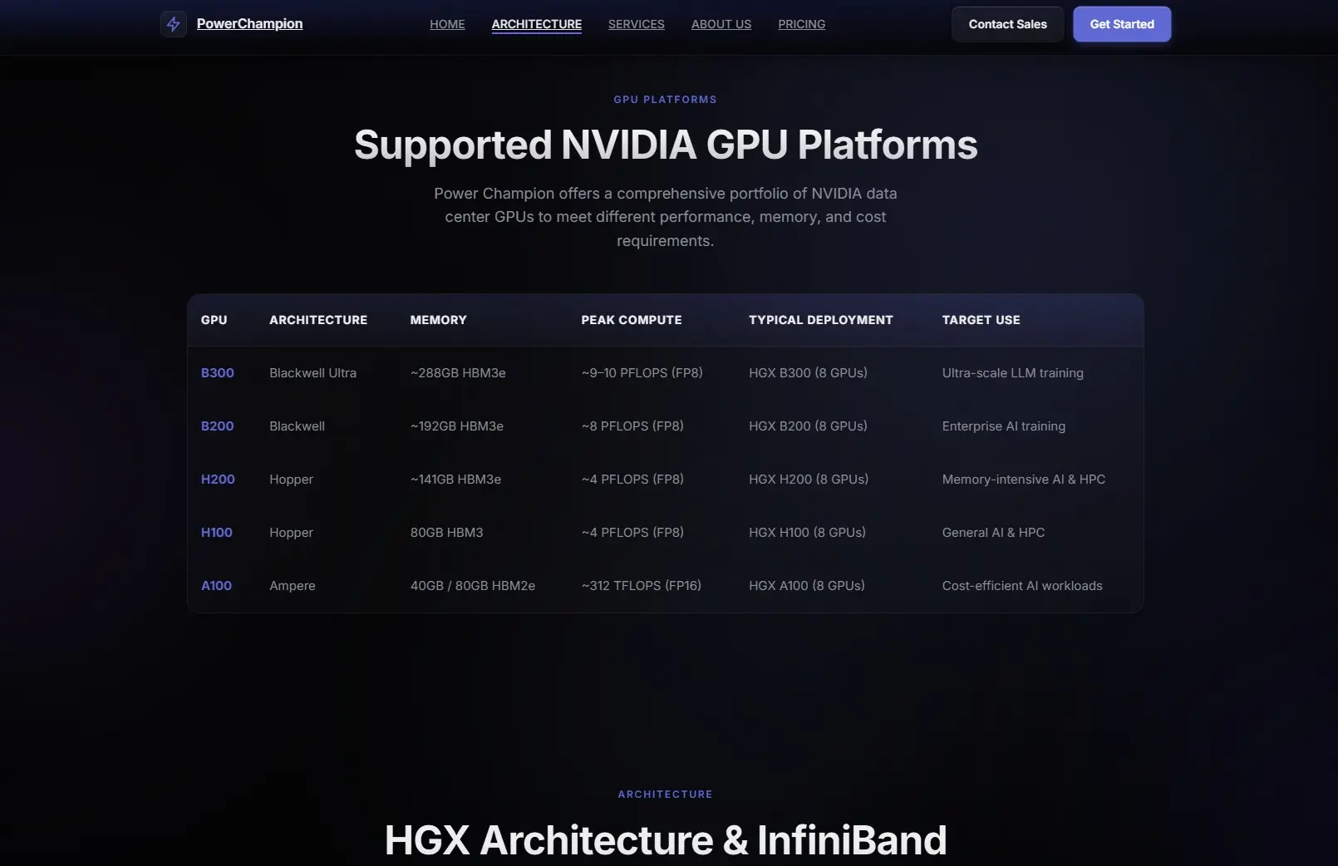
Task: Click the Memory column header
Action: click(x=438, y=320)
